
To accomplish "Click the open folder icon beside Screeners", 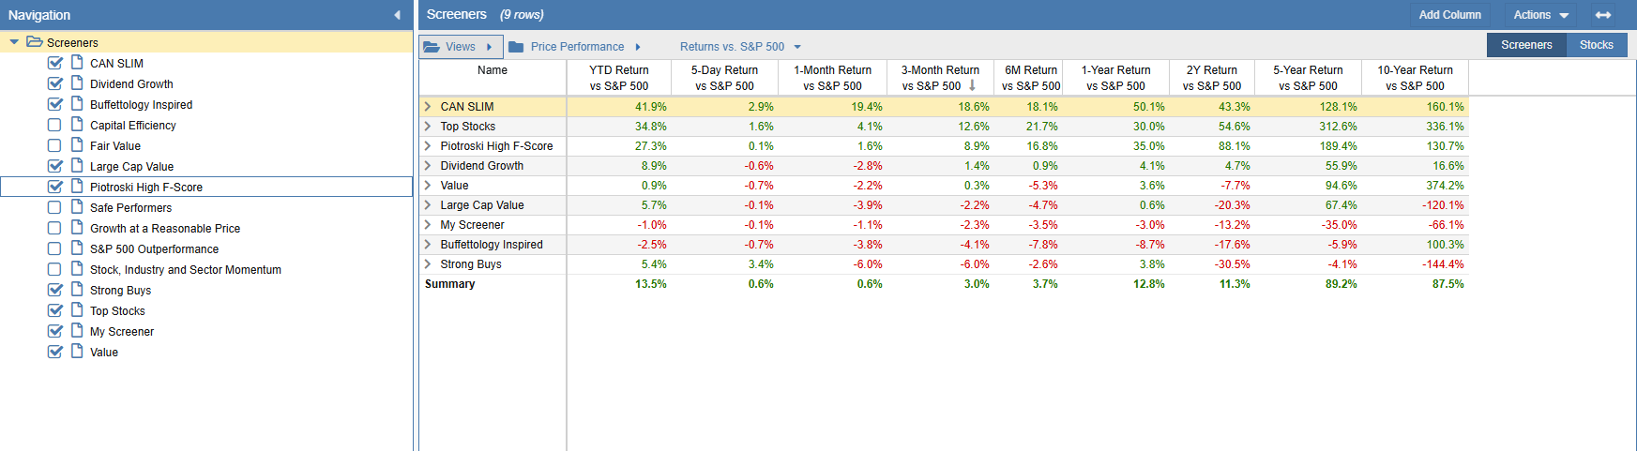I will pos(35,42).
